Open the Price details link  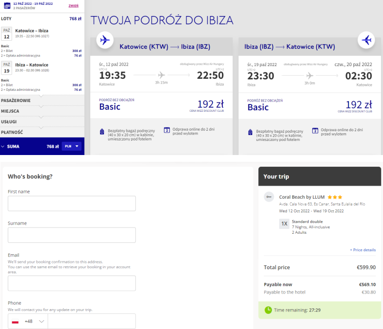(363, 250)
